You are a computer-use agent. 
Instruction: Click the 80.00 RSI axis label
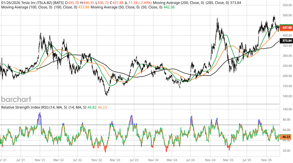[286, 120]
